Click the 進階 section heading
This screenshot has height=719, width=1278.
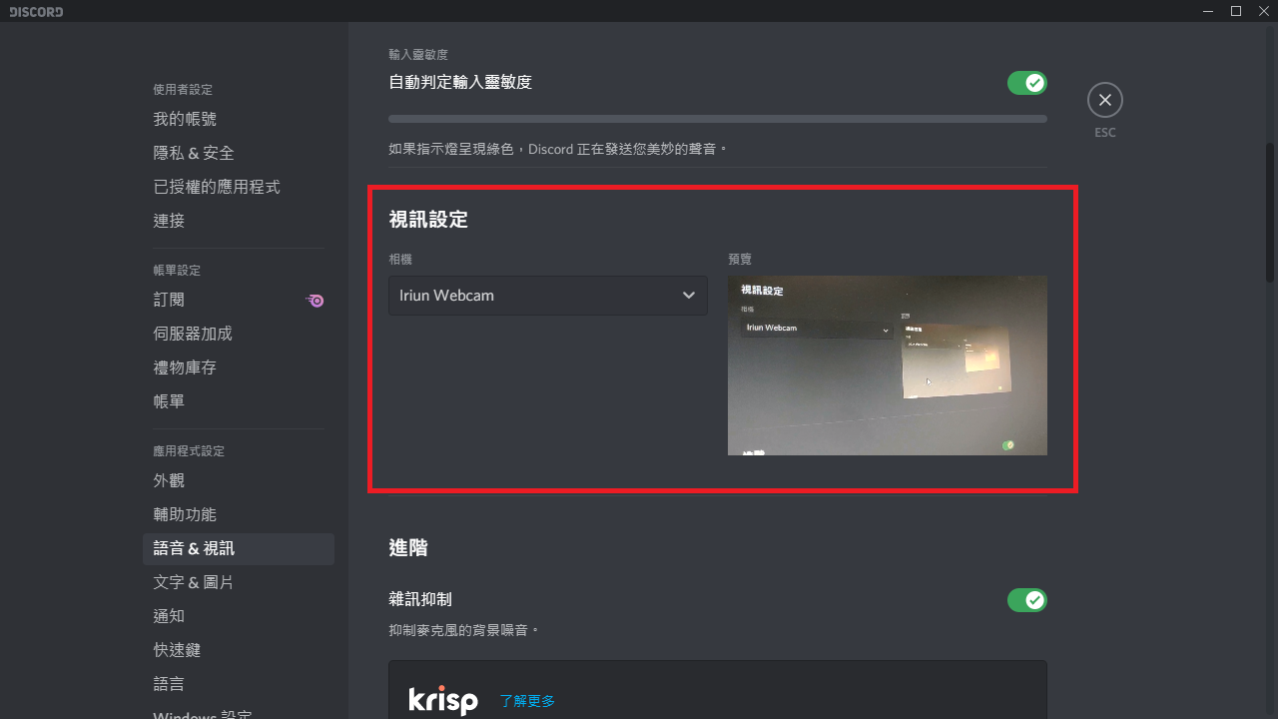[408, 547]
